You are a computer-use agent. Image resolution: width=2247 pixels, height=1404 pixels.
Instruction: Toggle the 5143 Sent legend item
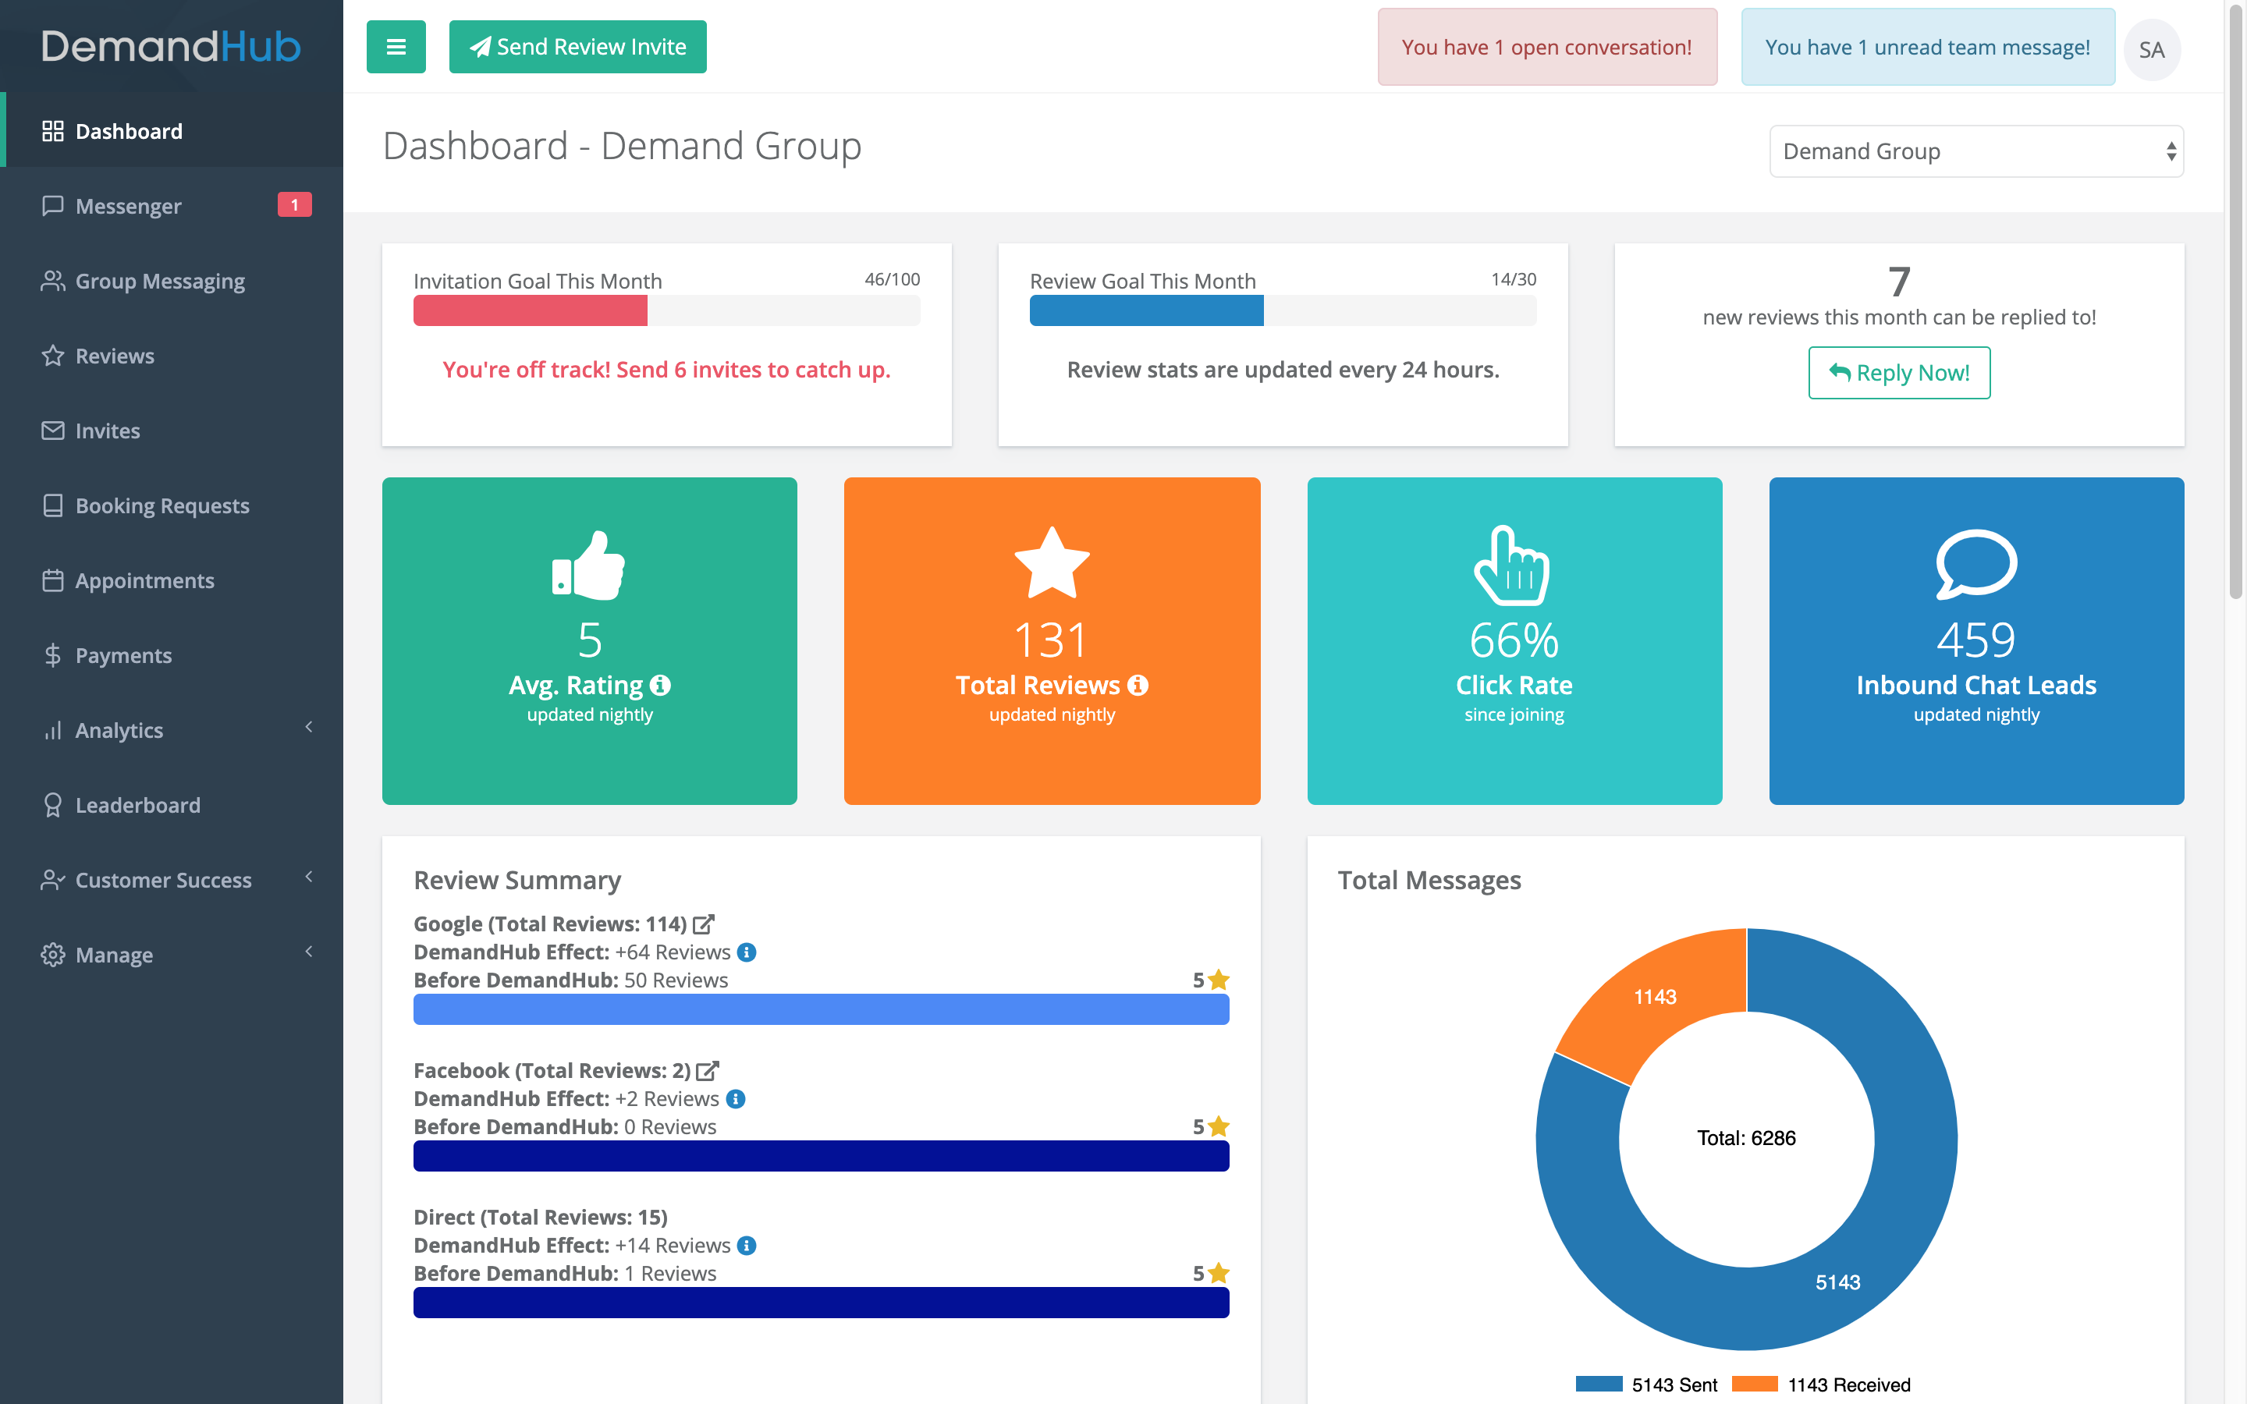pyautogui.click(x=1647, y=1384)
